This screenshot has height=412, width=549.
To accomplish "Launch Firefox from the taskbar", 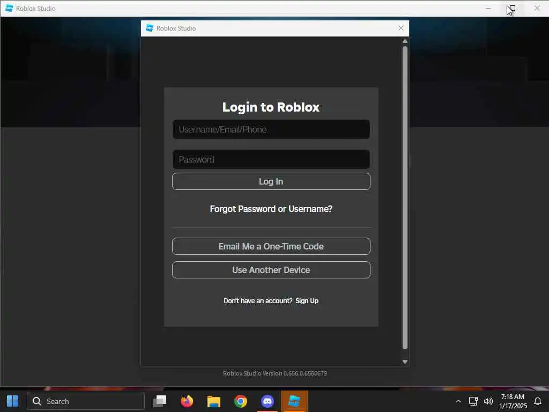I will [x=187, y=401].
